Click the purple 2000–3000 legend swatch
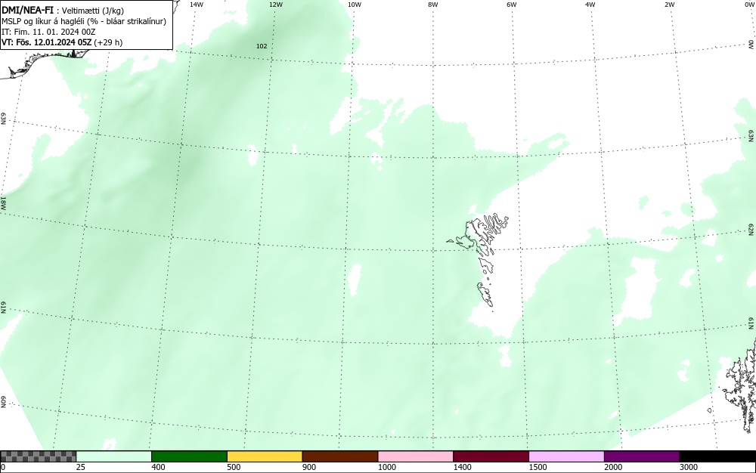This screenshot has height=473, width=756. tap(642, 456)
